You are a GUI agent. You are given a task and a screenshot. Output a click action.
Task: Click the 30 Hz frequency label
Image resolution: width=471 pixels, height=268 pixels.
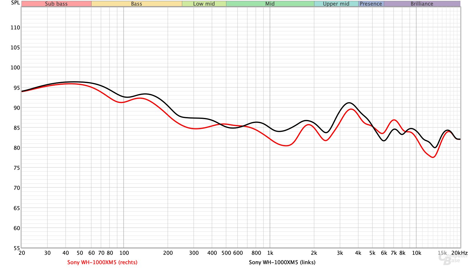click(x=47, y=253)
